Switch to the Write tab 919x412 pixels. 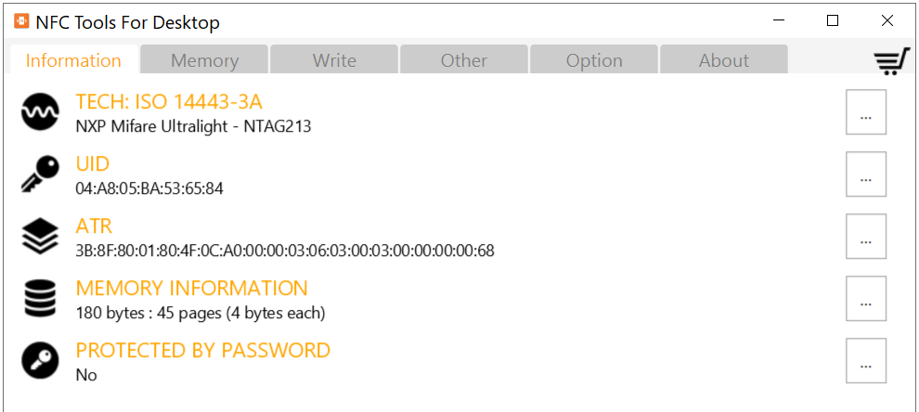click(x=334, y=60)
